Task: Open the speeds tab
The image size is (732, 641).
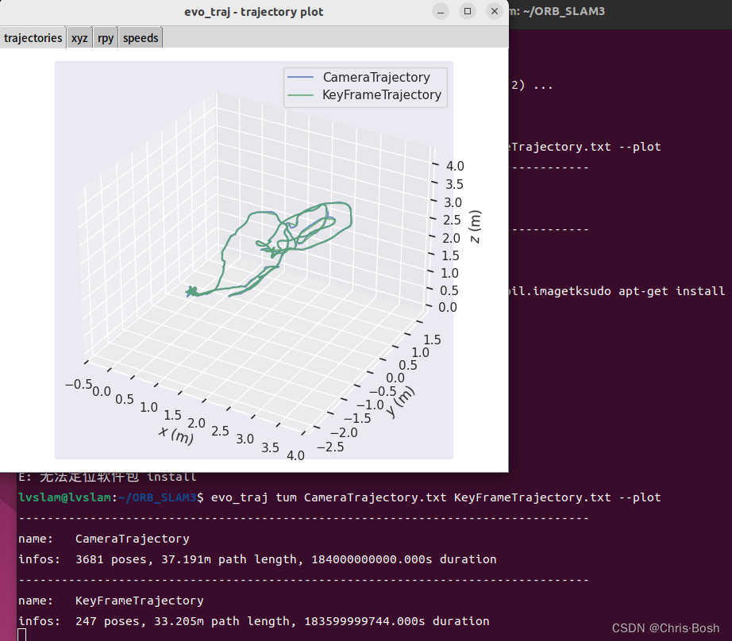Action: (141, 38)
